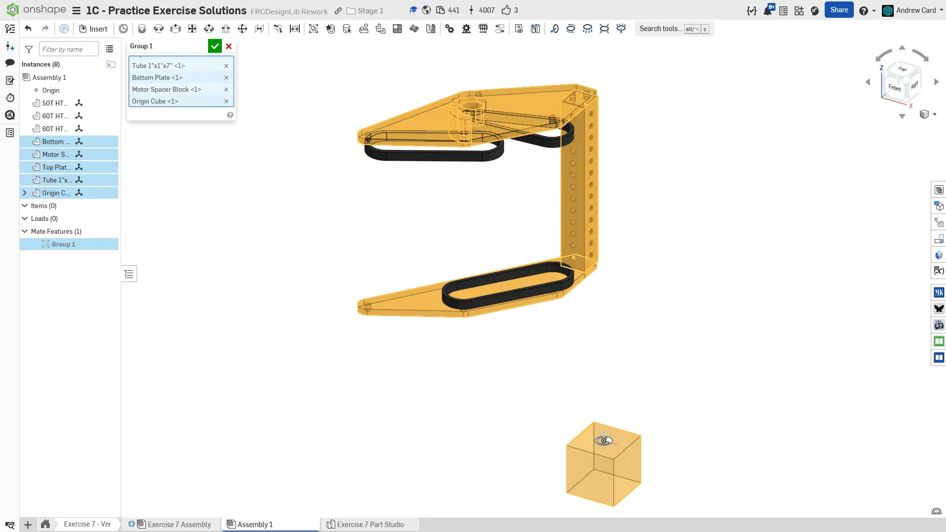The width and height of the screenshot is (946, 532).
Task: Expand the Origin Cube tree item
Action: pos(25,193)
